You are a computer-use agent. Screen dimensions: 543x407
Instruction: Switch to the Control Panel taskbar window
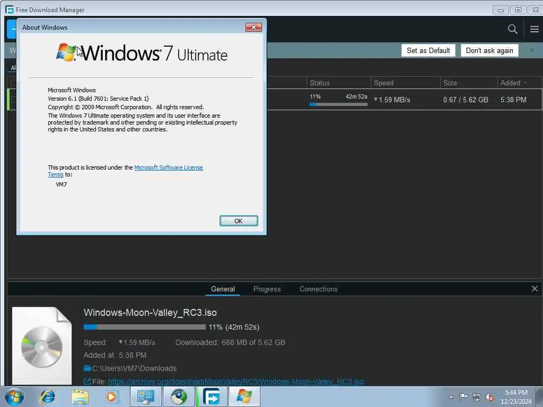pyautogui.click(x=146, y=396)
